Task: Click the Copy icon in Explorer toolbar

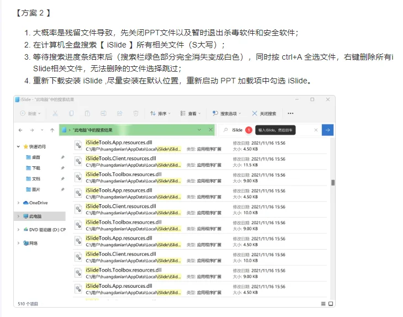Action: coord(71,113)
